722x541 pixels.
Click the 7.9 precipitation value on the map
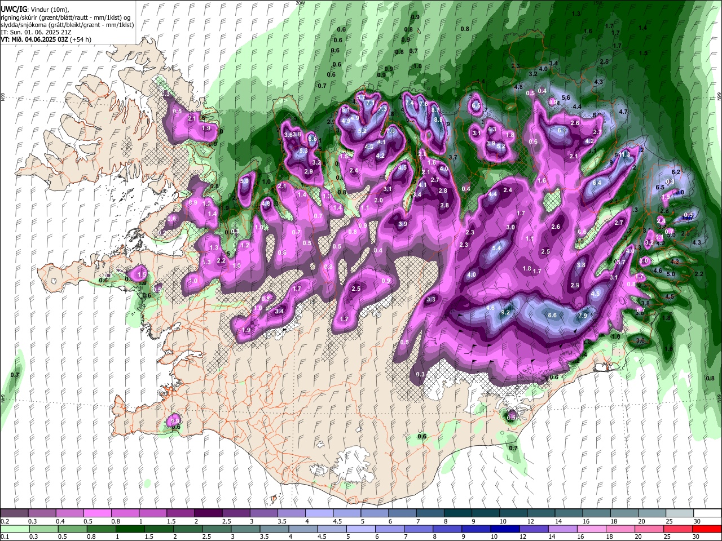click(x=583, y=316)
